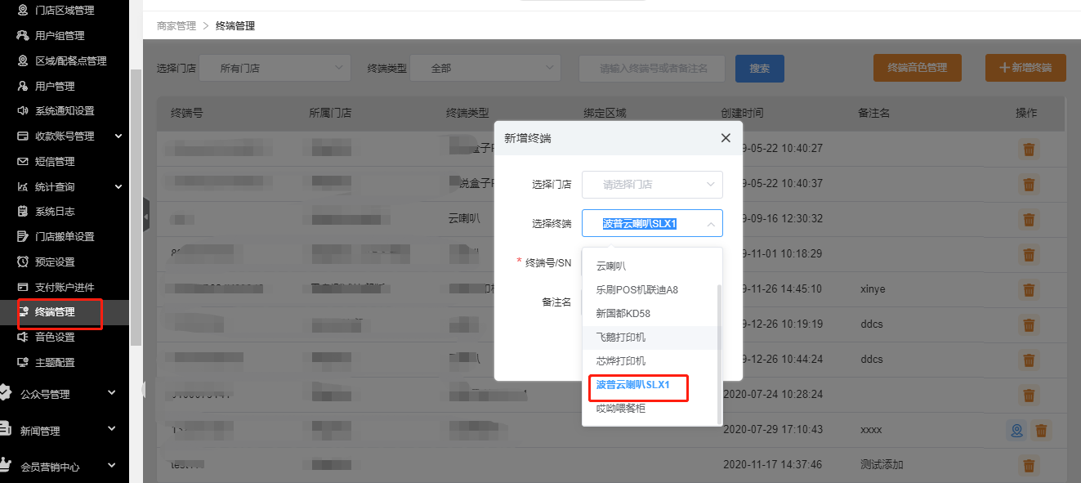Click the blue 搜索 button
Screen dimensions: 1081x483
point(759,69)
